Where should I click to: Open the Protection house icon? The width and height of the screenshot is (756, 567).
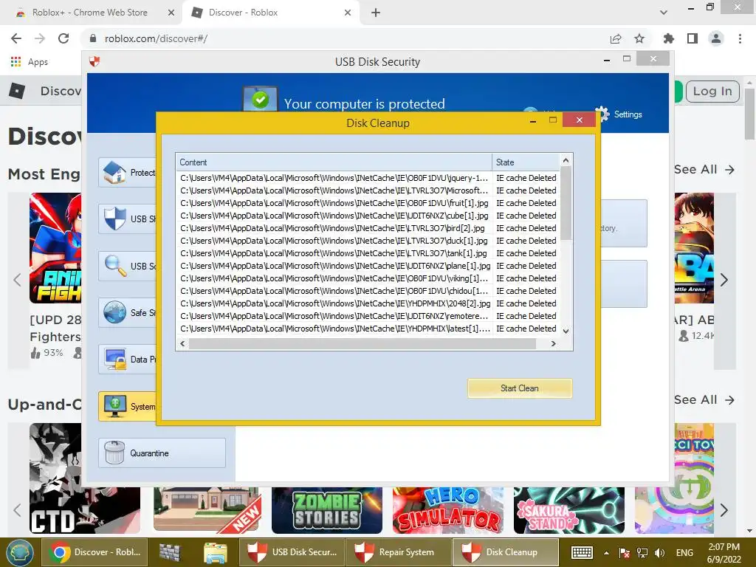[114, 172]
